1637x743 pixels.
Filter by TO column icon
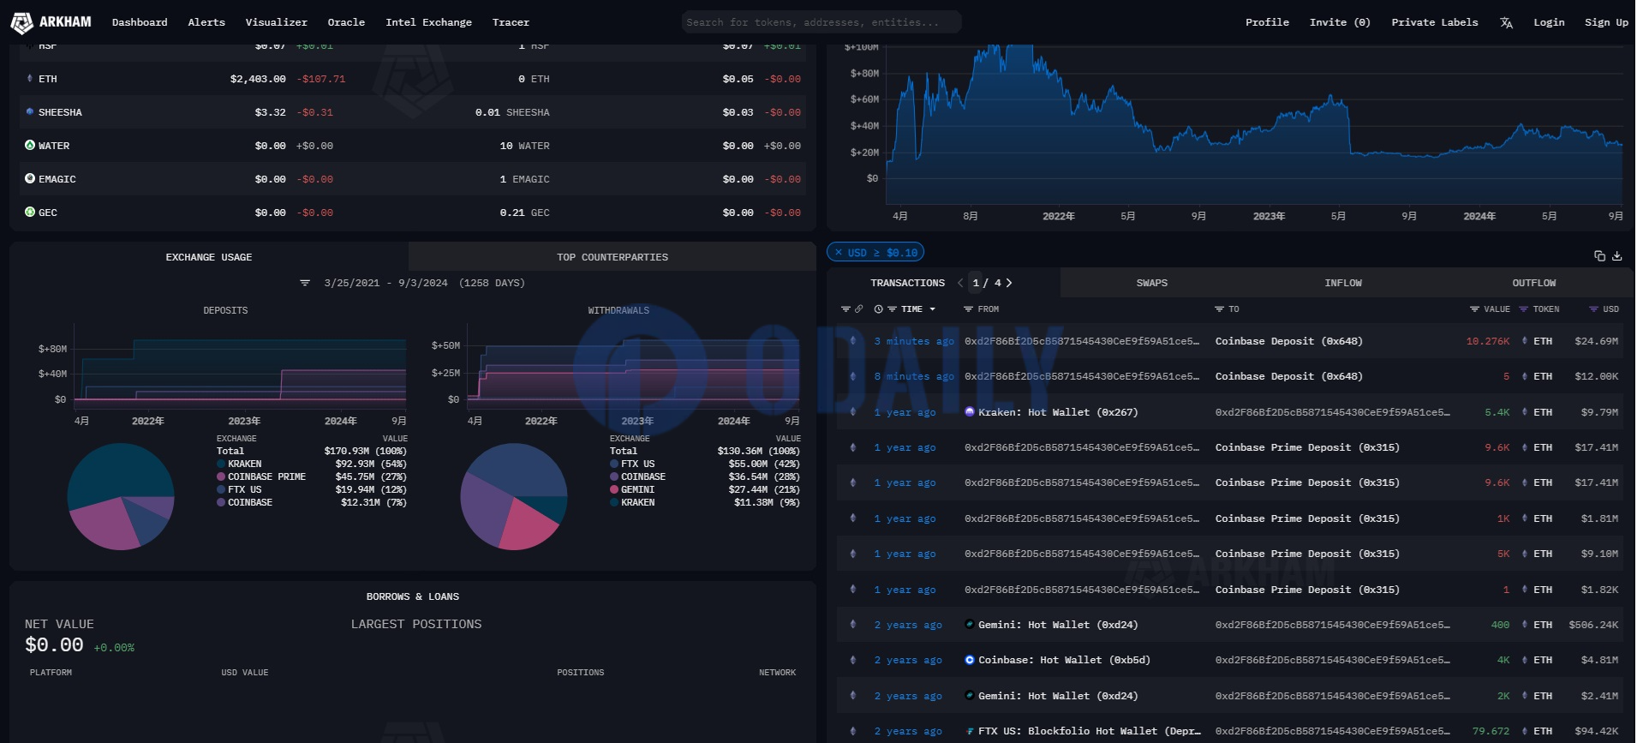click(x=1219, y=309)
